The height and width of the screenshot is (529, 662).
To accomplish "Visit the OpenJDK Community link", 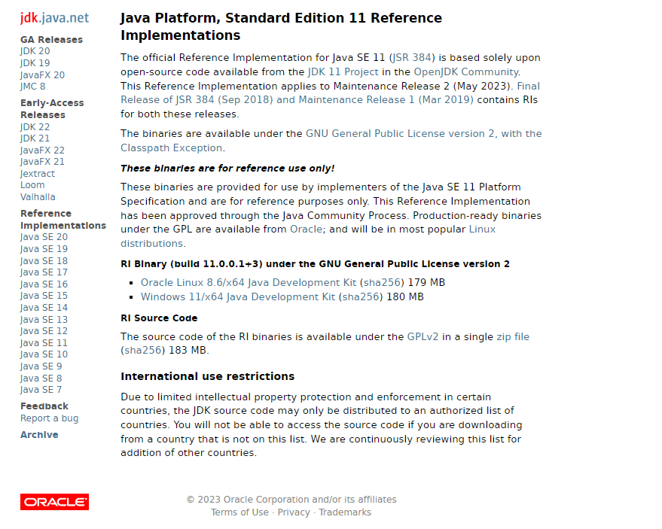I will point(466,71).
